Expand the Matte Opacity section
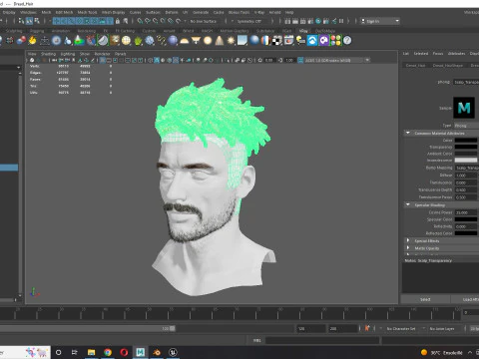The image size is (479, 359). [408, 247]
